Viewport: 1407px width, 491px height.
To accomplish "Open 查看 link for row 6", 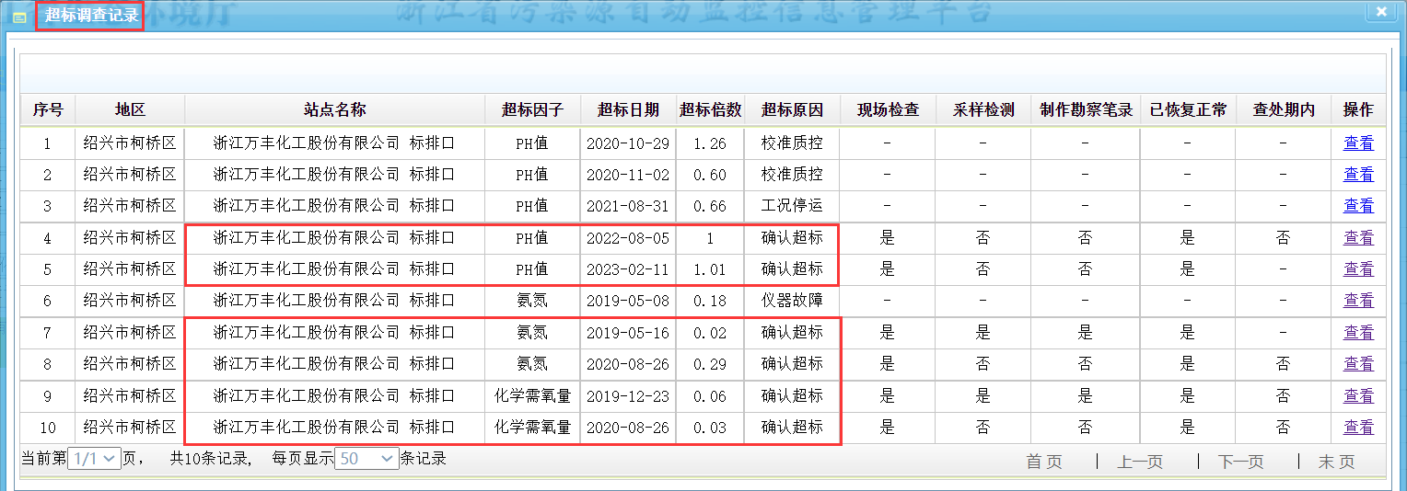I will [1358, 301].
